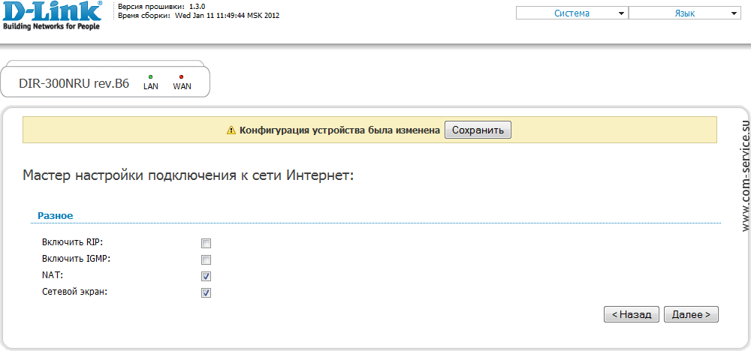Go back with the Назад button
The image size is (751, 351).
point(632,314)
